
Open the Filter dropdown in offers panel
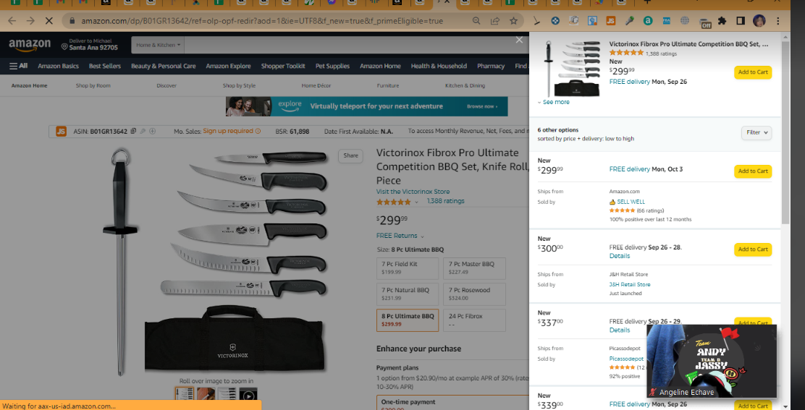[x=756, y=133]
